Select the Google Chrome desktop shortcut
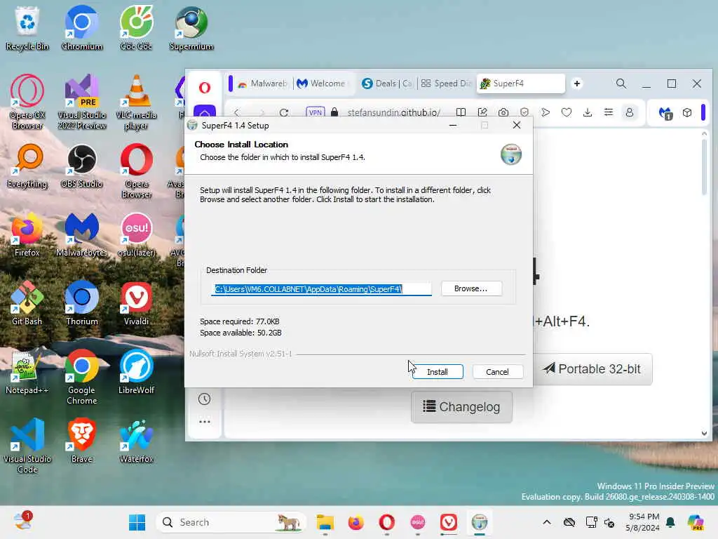This screenshot has height=539, width=718. [81, 377]
